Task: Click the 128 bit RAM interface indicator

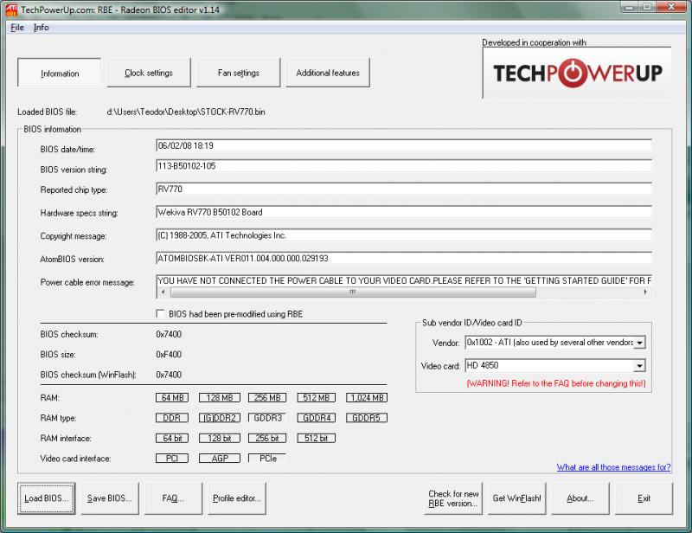Action: click(x=220, y=438)
